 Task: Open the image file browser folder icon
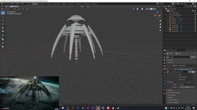pyautogui.click(x=193, y=72)
